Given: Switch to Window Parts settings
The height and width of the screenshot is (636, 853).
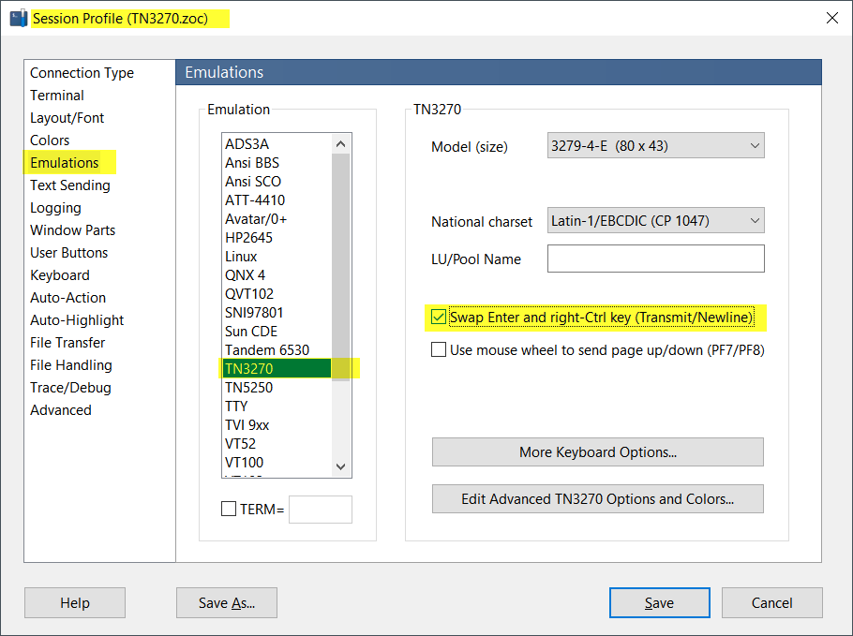Looking at the screenshot, I should pyautogui.click(x=72, y=229).
